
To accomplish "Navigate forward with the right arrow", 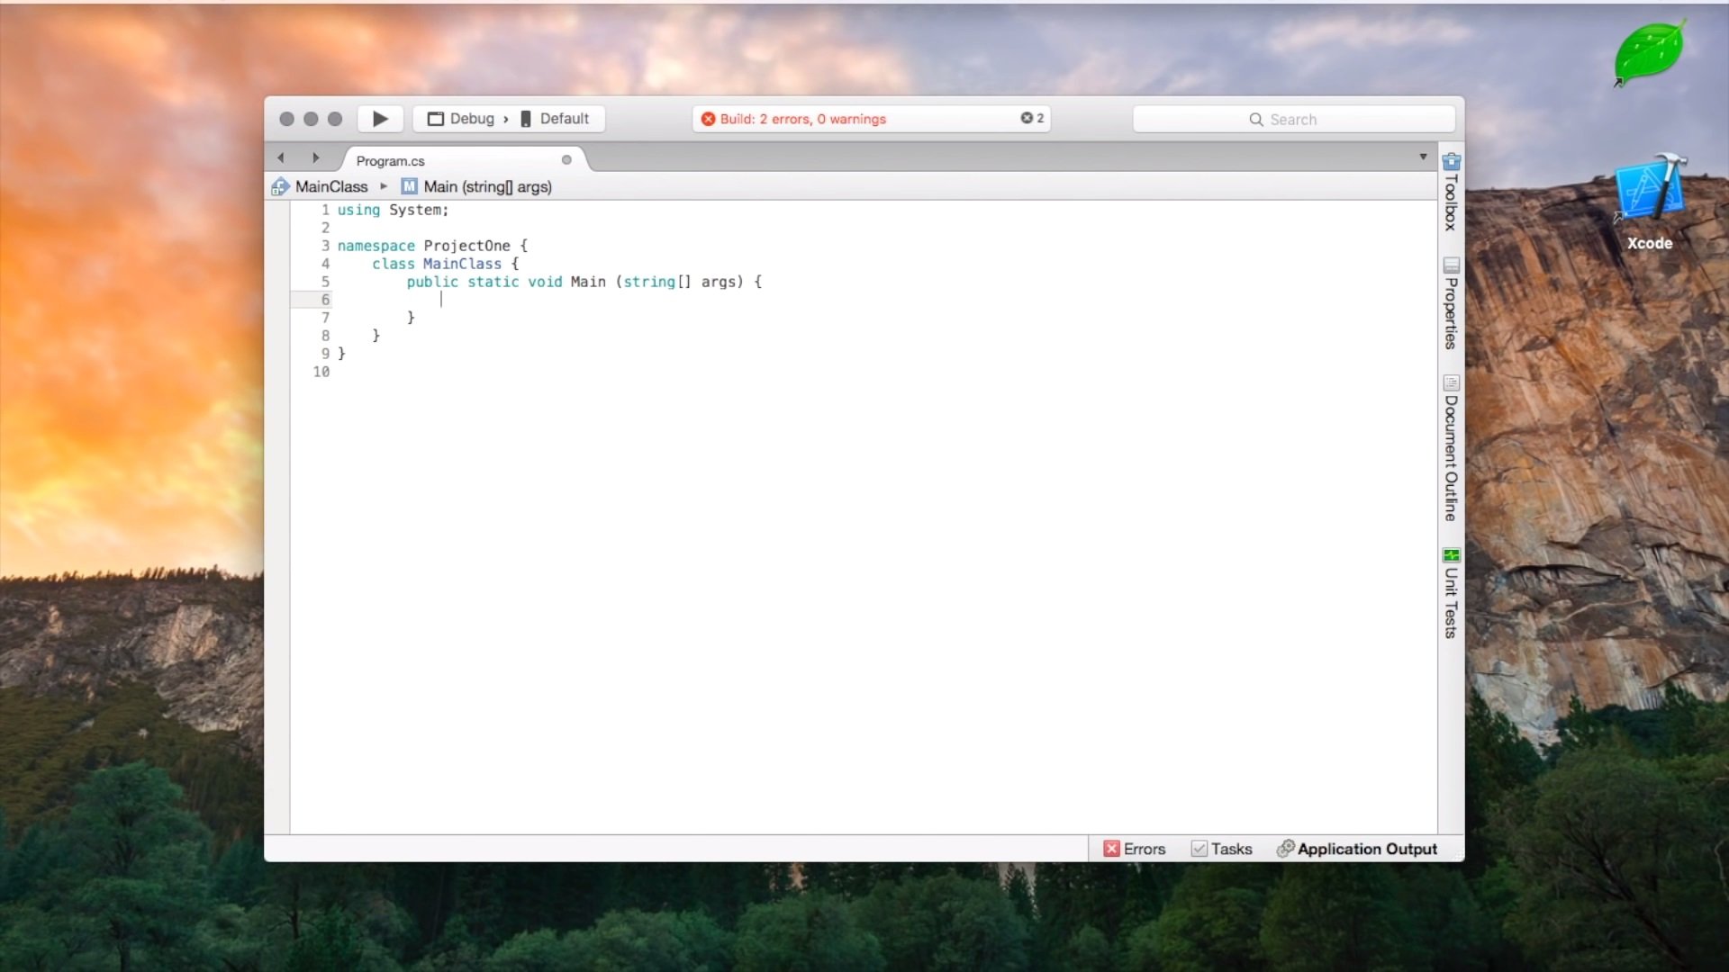I will [315, 157].
